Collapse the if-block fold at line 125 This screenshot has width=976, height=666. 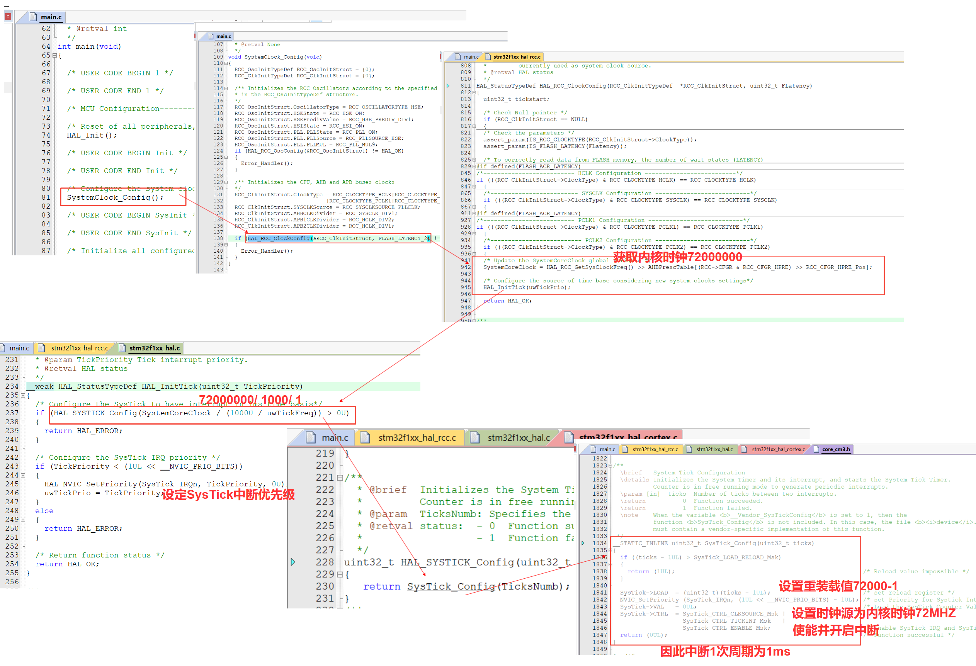(x=226, y=157)
